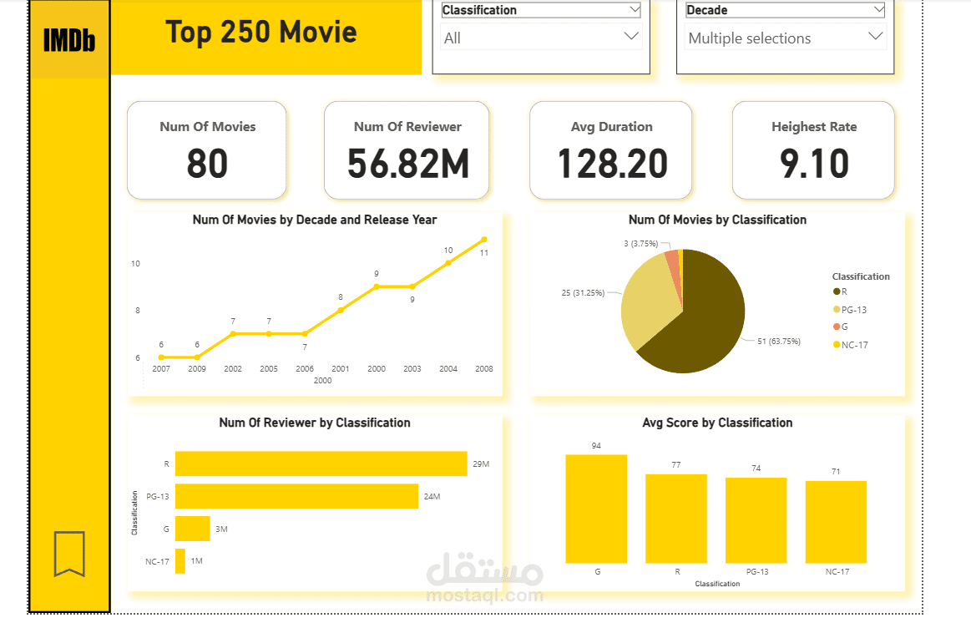Select the NC-17 legend marker in legend
This screenshot has width=971, height=618.
pos(837,345)
